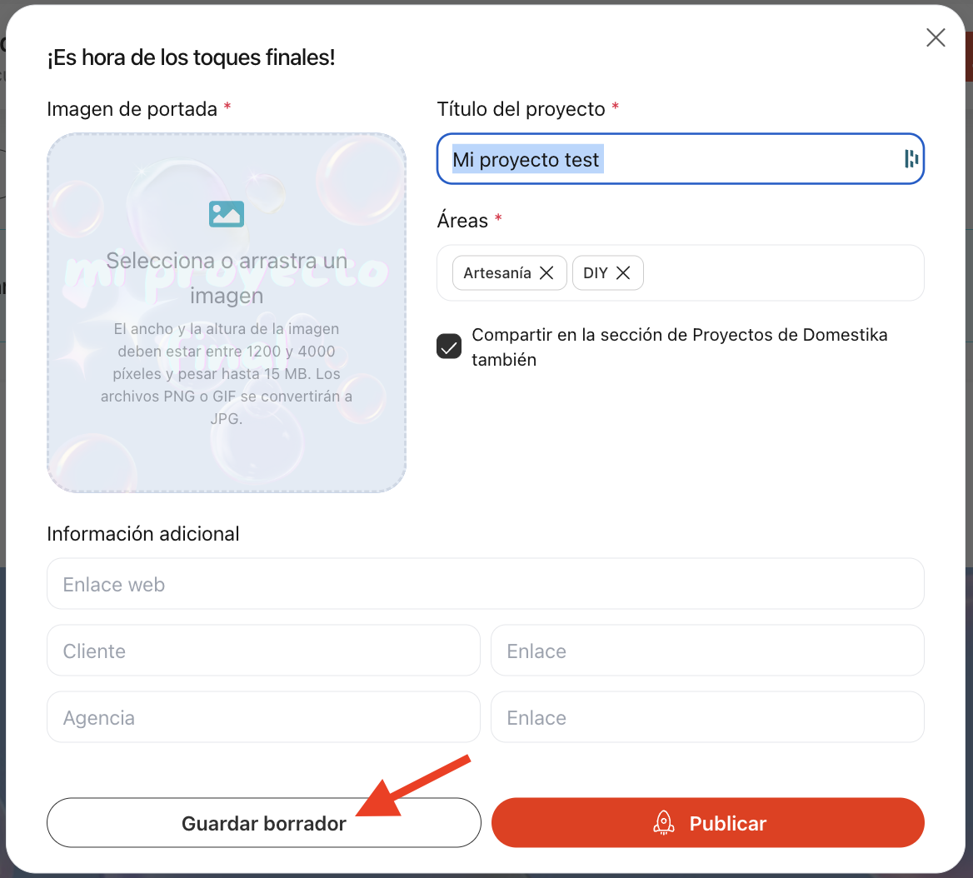The width and height of the screenshot is (973, 878).
Task: Click the DIY tag label
Action: coord(595,273)
